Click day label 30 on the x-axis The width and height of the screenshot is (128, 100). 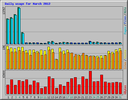[x=116, y=97]
